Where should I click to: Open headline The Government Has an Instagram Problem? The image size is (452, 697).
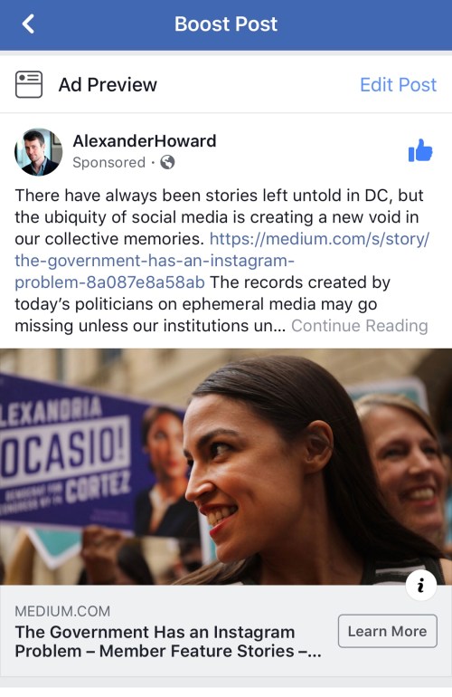(x=168, y=642)
